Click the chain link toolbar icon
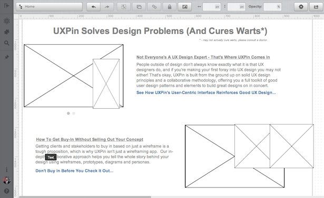Screen dimensions: 324x198 click(x=154, y=7)
